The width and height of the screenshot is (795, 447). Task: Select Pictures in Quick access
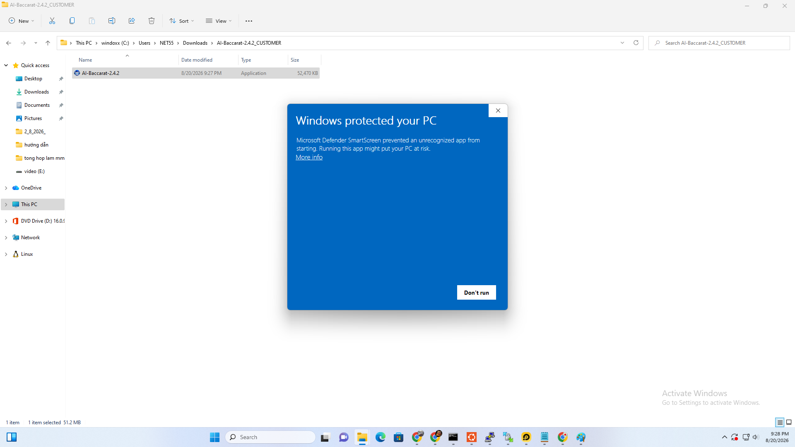coord(33,118)
